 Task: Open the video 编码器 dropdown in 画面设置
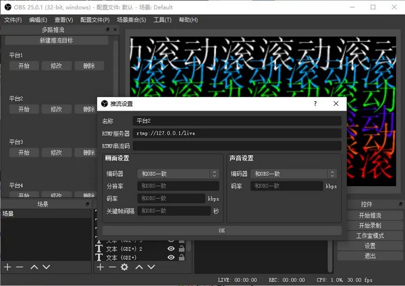tap(178, 173)
